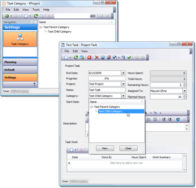Image resolution: width=196 pixels, height=188 pixels.
Task: Click the Save floppy icon in Test Task toolbar
Action: (103, 57)
